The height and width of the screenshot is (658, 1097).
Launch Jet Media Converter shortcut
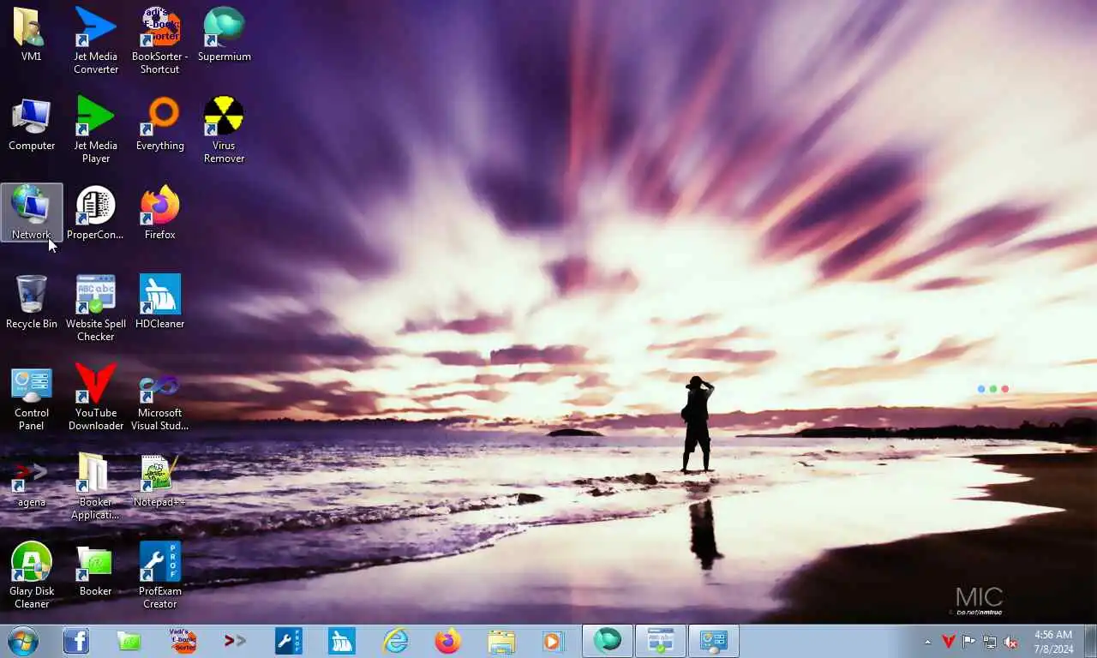coord(96,40)
